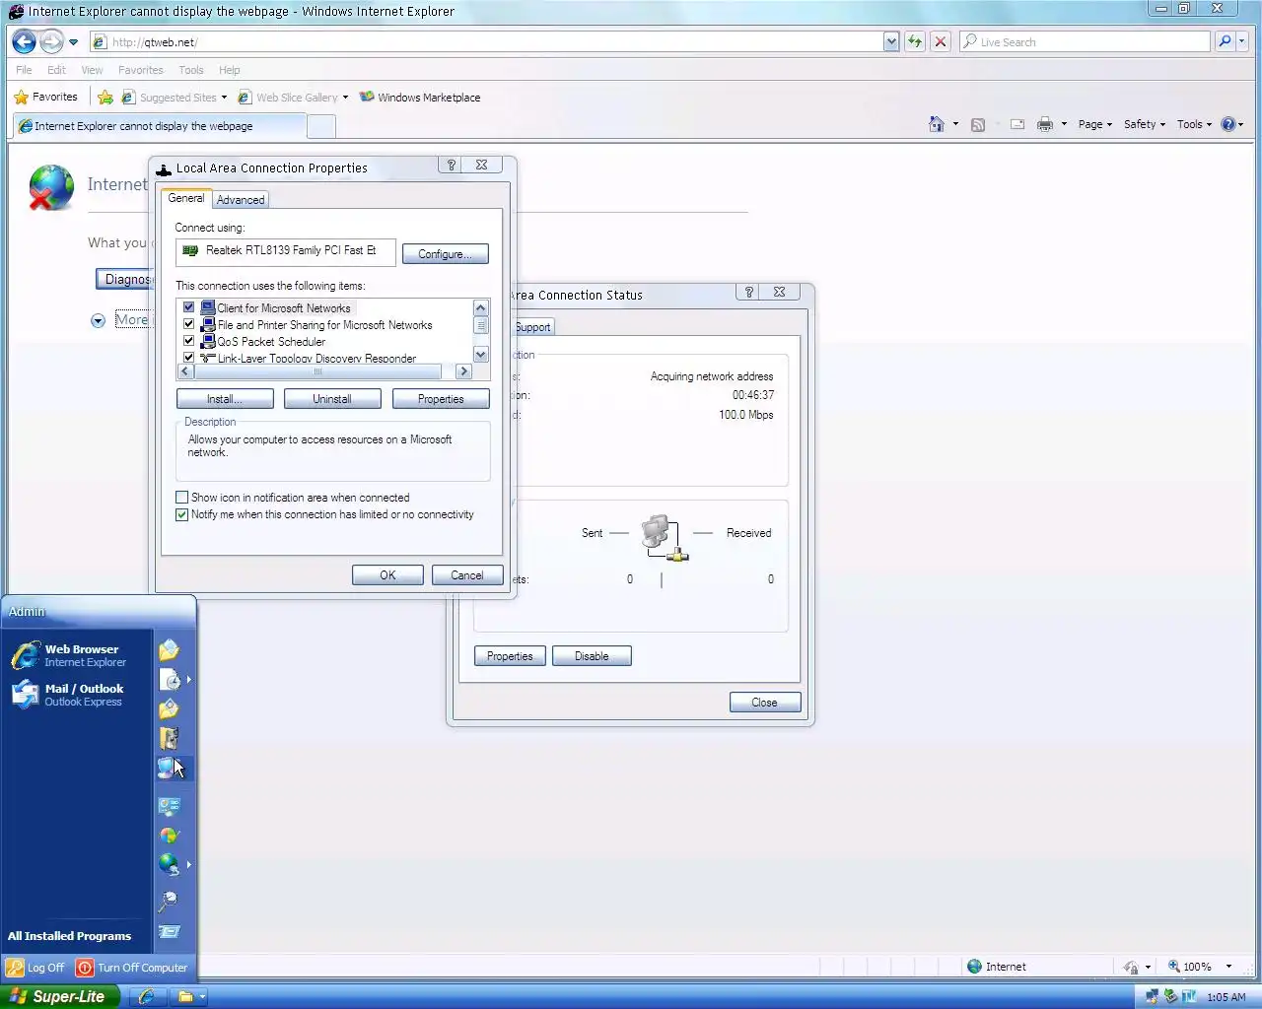
Task: Open the Run icon in Start menu
Action: [x=169, y=931]
